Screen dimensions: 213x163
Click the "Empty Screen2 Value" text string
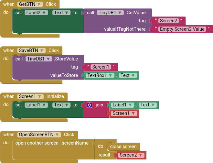click(x=182, y=29)
